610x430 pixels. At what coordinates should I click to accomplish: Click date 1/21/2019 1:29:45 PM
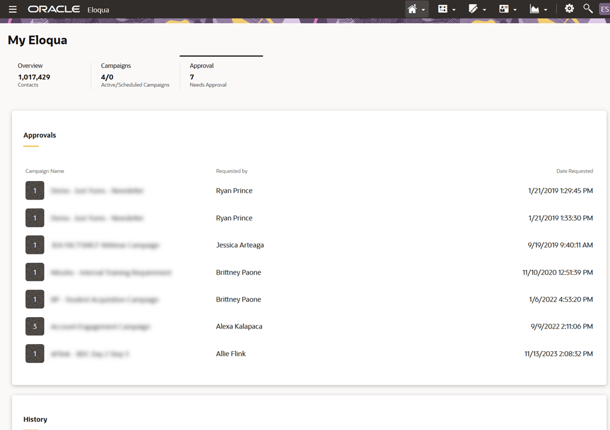point(560,191)
